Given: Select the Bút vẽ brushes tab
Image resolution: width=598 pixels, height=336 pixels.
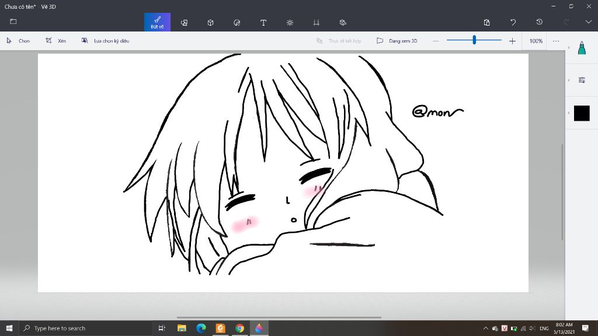Looking at the screenshot, I should (157, 22).
